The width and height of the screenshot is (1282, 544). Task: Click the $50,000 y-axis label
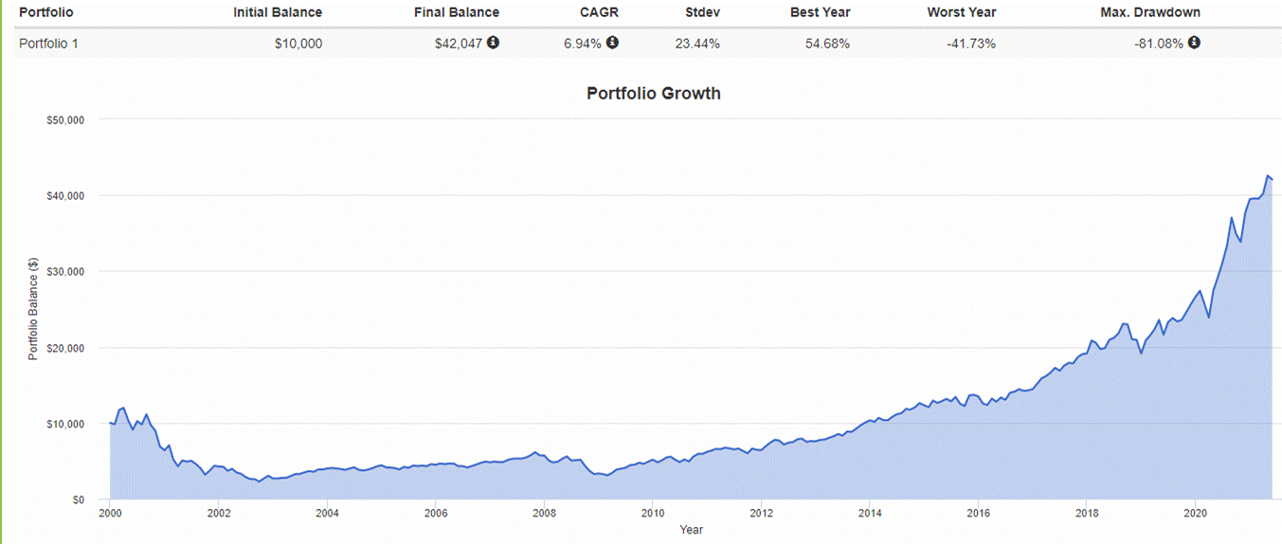point(64,120)
